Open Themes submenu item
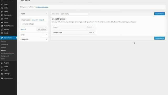 point(4,42)
